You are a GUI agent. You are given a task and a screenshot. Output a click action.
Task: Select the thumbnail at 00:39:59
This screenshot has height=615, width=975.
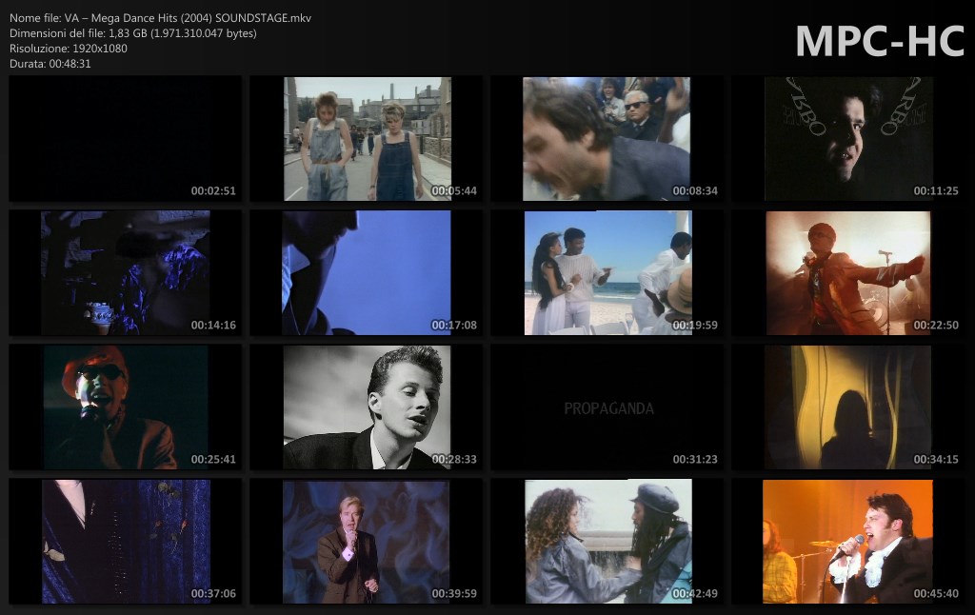coord(367,542)
